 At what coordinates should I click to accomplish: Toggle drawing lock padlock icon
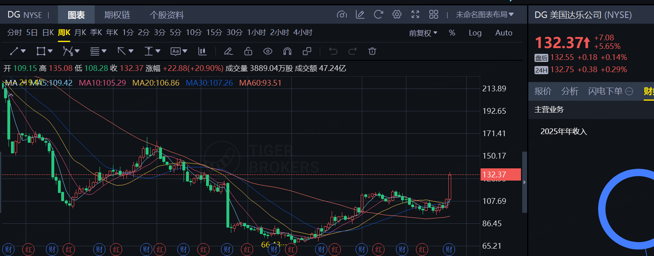click(248, 51)
